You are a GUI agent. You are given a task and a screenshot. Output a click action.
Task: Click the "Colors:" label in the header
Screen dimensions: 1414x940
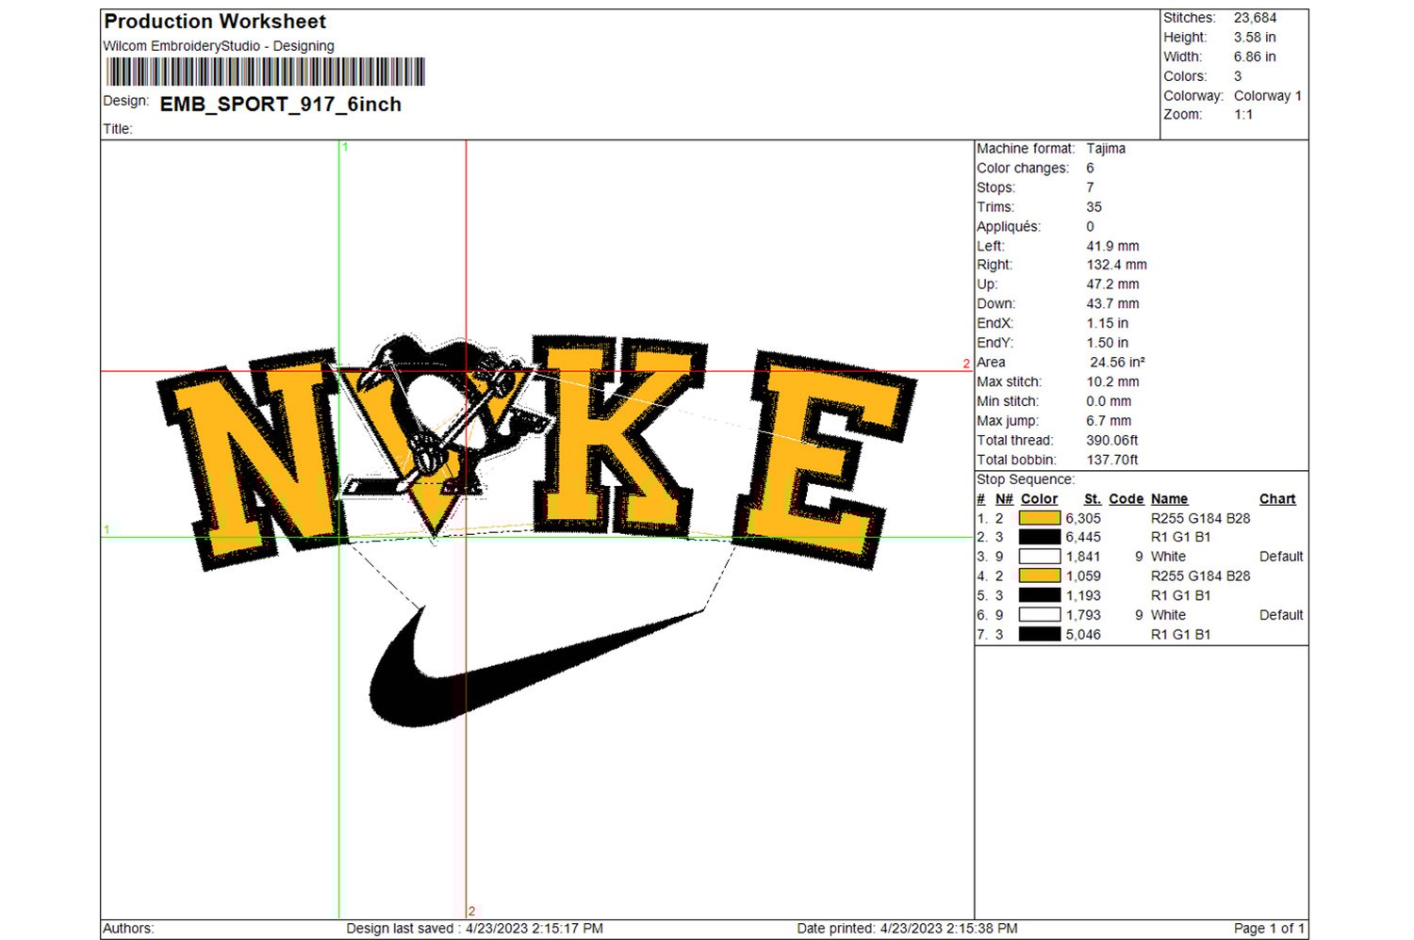point(1185,76)
